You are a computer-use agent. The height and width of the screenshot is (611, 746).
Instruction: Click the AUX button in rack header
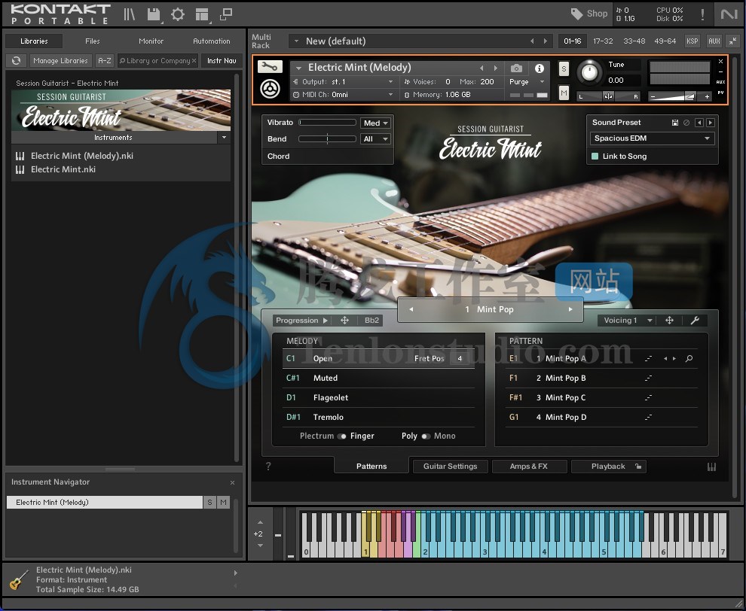pyautogui.click(x=714, y=41)
